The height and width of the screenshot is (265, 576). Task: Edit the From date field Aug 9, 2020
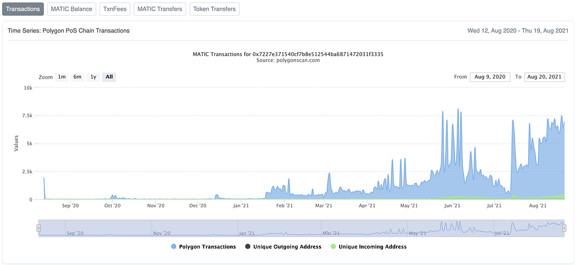490,77
